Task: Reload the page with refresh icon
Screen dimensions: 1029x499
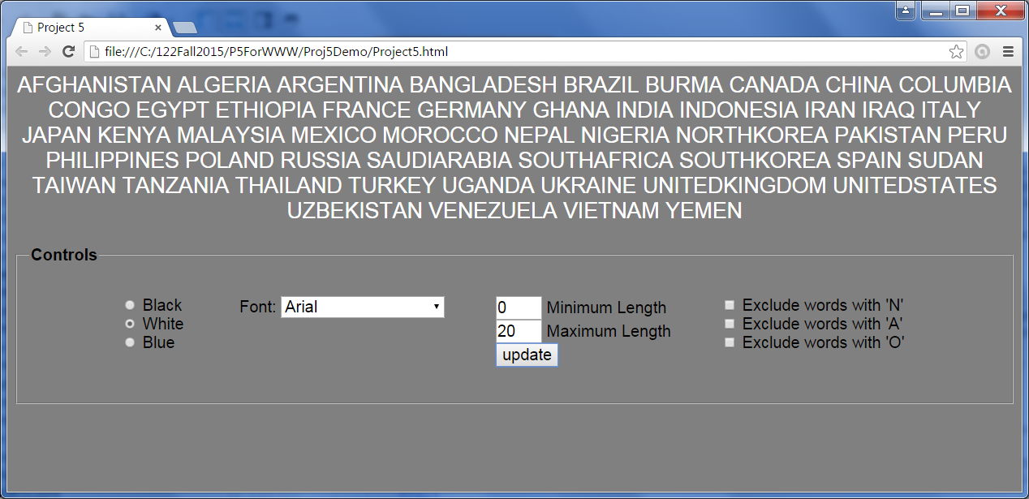Action: 69,52
